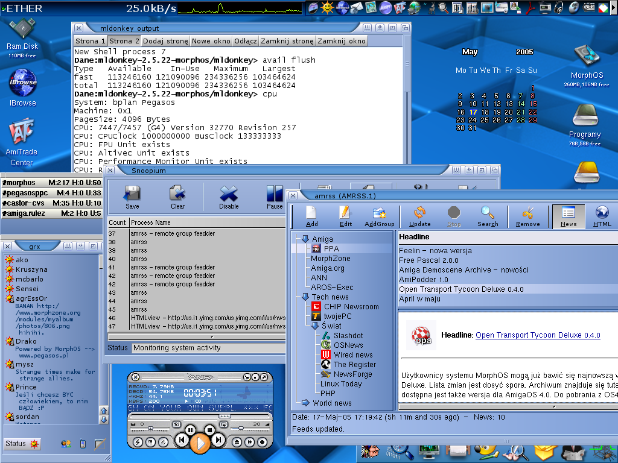Click the Italian flag icon in top panel
Image resolution: width=618 pixels, height=463 pixels.
(x=603, y=7)
